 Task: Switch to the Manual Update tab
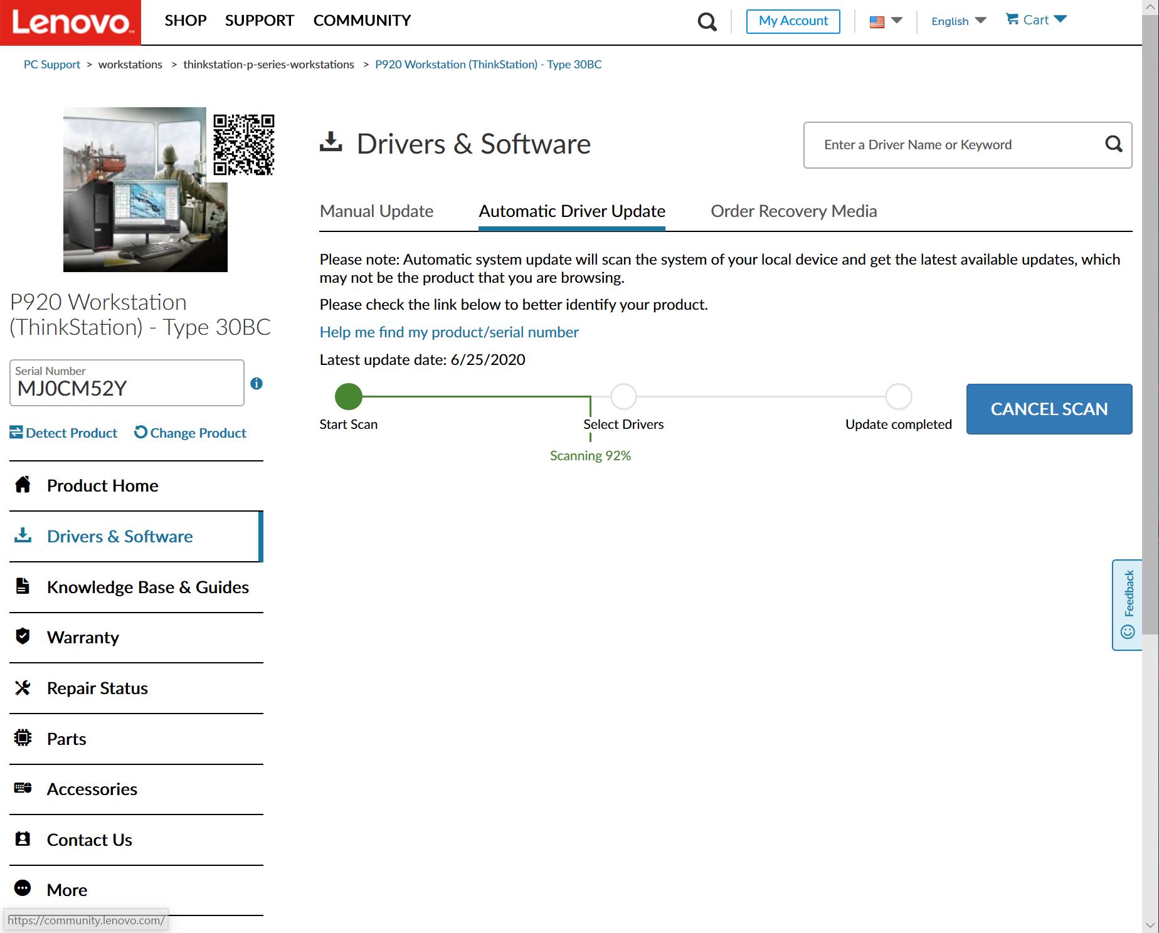(x=376, y=211)
